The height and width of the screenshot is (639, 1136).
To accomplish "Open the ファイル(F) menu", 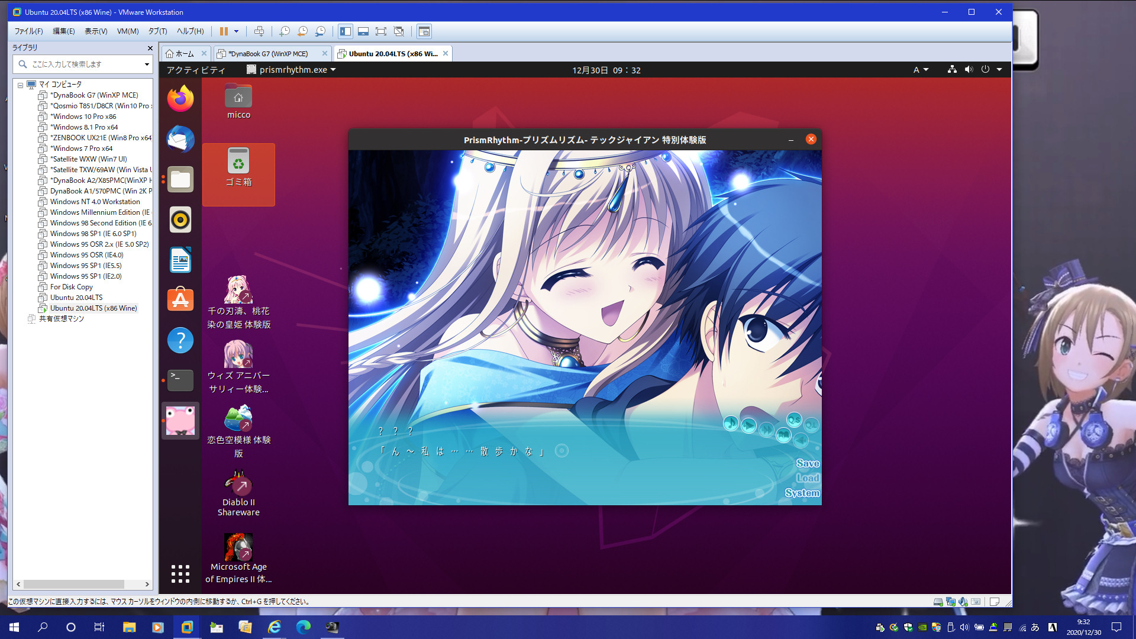I will [28, 31].
